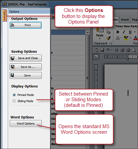Screen dimensions: 138x149
Task: Click the Format Painter brush icon
Action: click(108, 38)
